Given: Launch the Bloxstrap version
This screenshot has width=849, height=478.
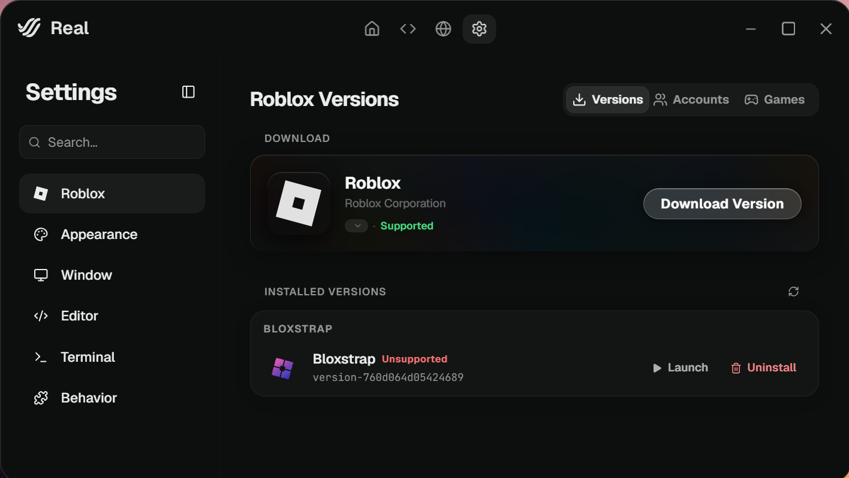Looking at the screenshot, I should coord(681,368).
